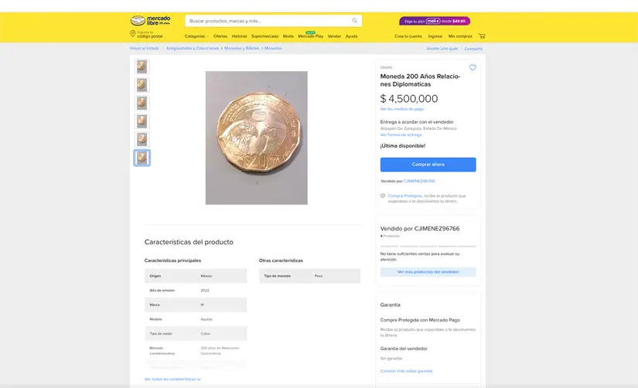Go to Supermercado section
This screenshot has height=388, width=638.
264,36
